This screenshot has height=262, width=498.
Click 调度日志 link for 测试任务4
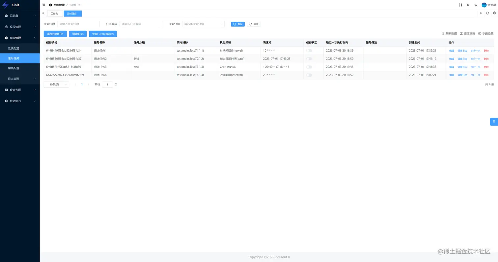point(462,75)
